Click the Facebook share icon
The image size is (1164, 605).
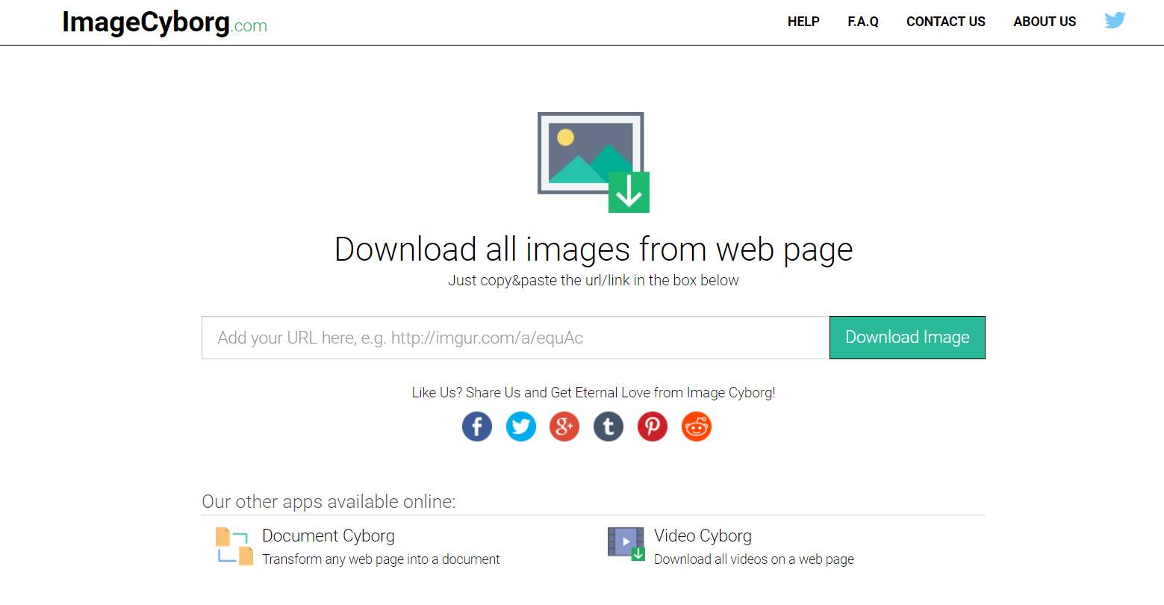pos(477,427)
